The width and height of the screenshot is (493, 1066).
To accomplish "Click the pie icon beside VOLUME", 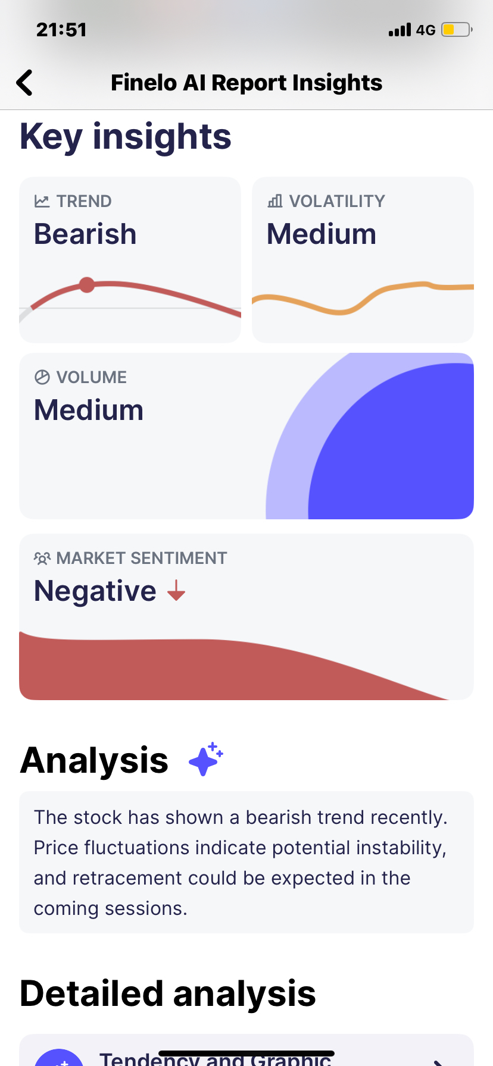I will (42, 377).
